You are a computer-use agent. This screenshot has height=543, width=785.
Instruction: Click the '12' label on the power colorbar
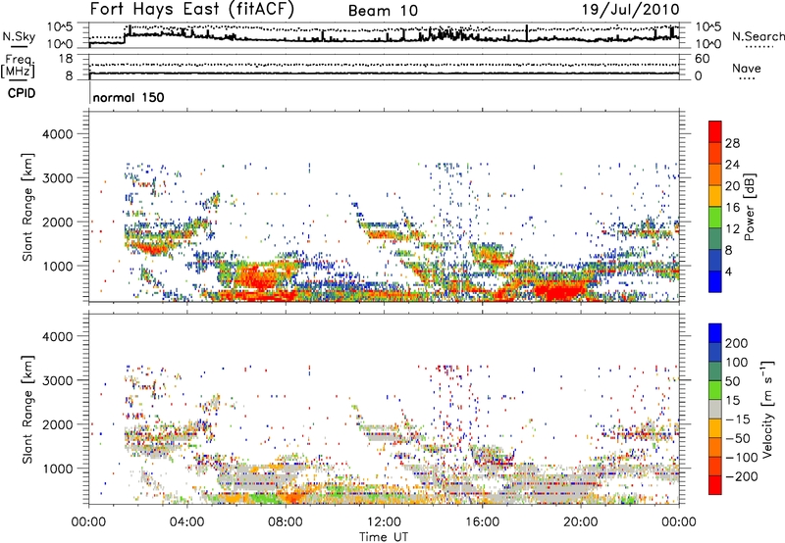tap(732, 229)
